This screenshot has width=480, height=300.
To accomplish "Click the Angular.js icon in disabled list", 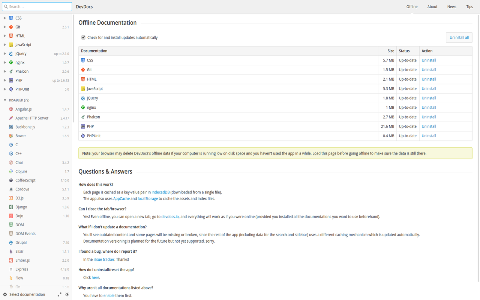I will 11,109.
